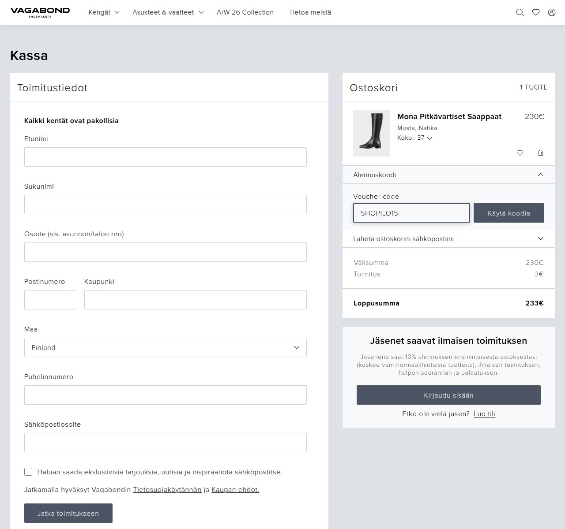
Task: Focus the Etunimi input field
Action: pos(166,157)
